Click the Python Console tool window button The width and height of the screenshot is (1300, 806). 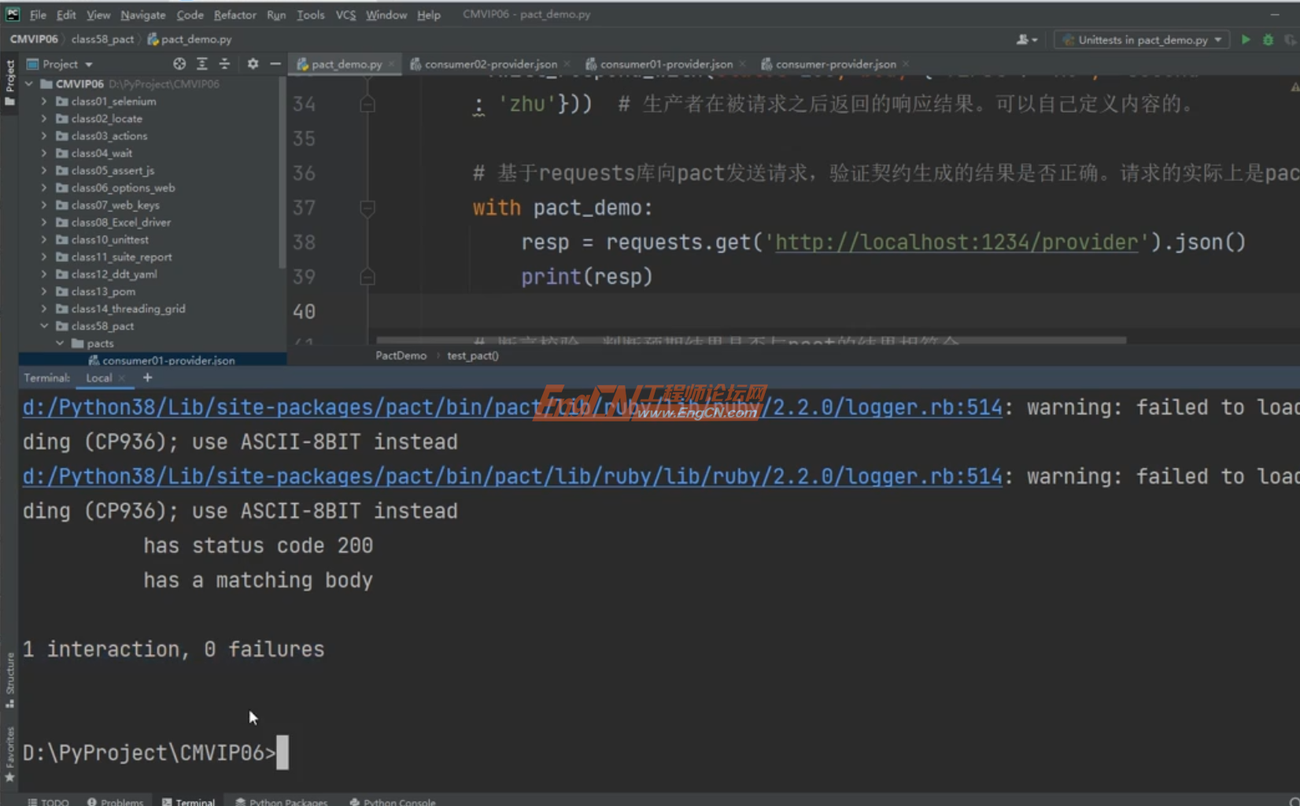[392, 800]
